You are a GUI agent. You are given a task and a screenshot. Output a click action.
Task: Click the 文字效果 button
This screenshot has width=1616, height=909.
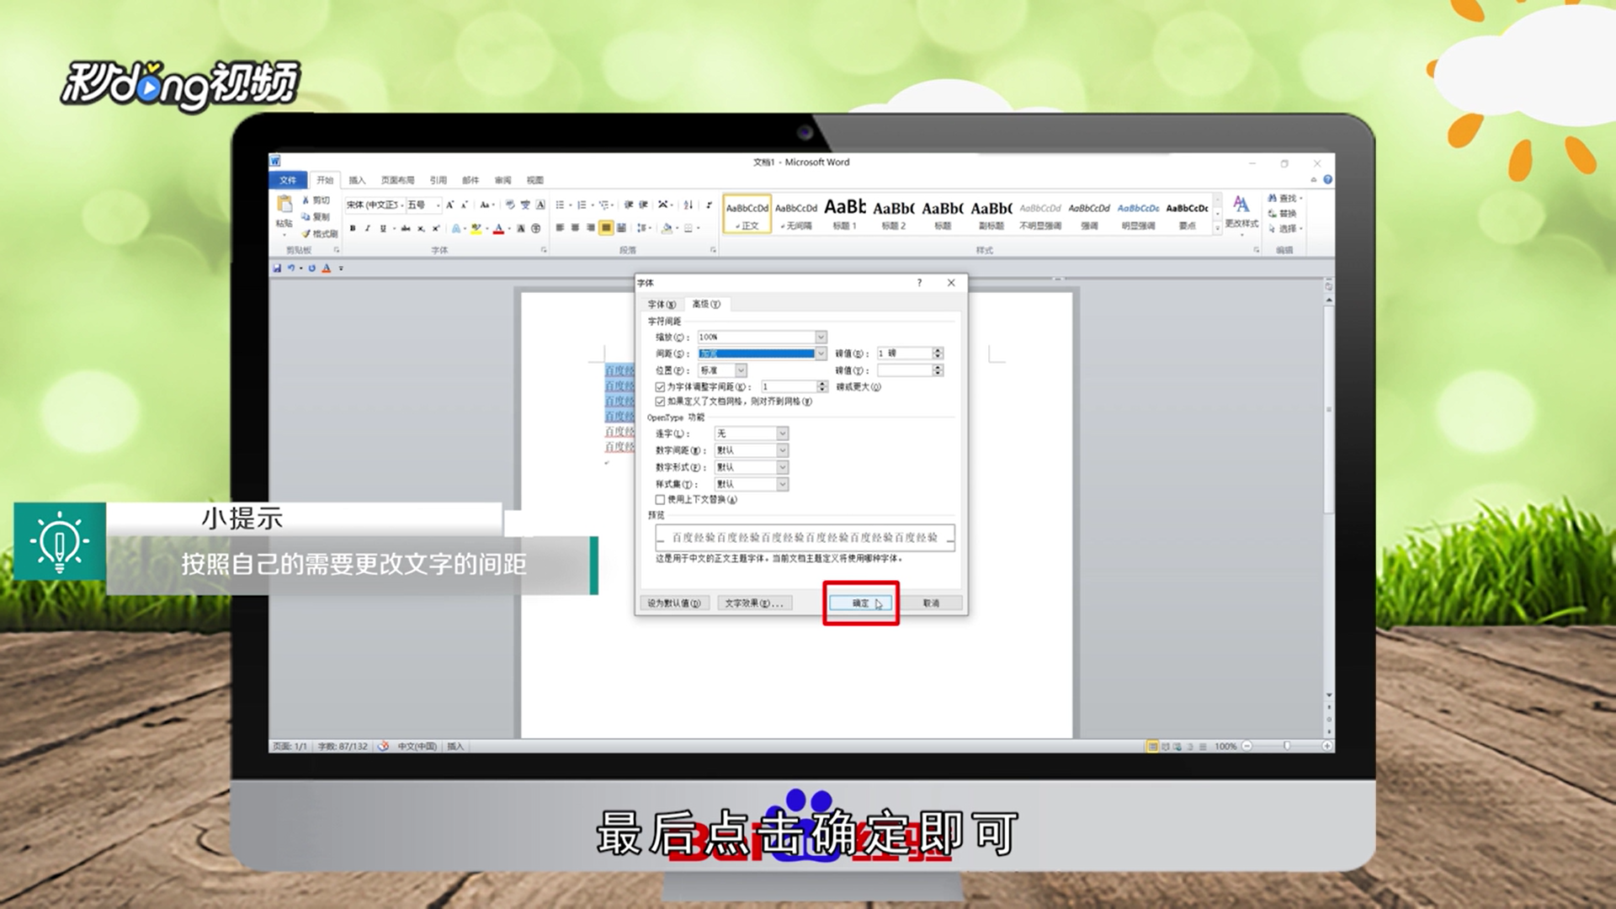coord(754,603)
